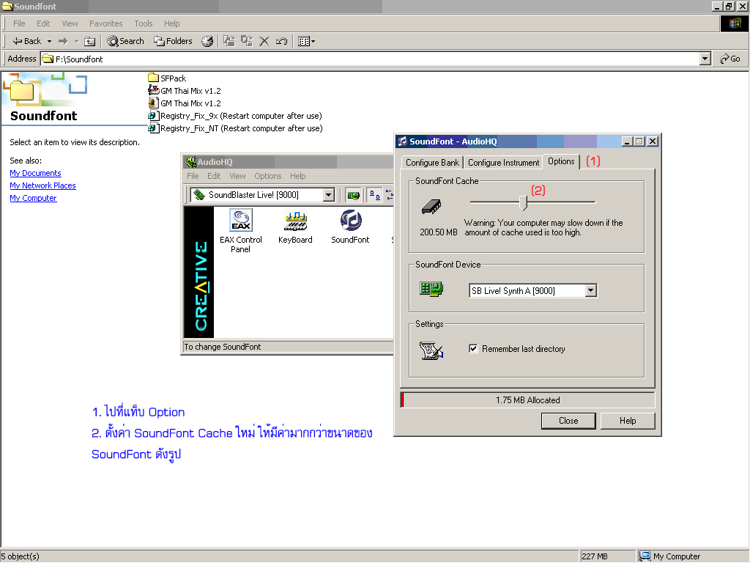
Task: Open the AudioHQ File menu
Action: coord(193,176)
